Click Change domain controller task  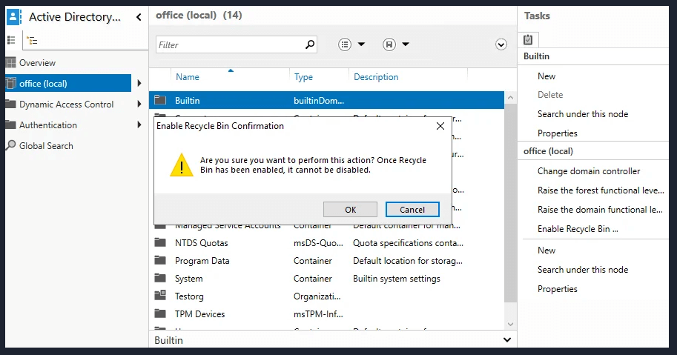click(x=589, y=170)
